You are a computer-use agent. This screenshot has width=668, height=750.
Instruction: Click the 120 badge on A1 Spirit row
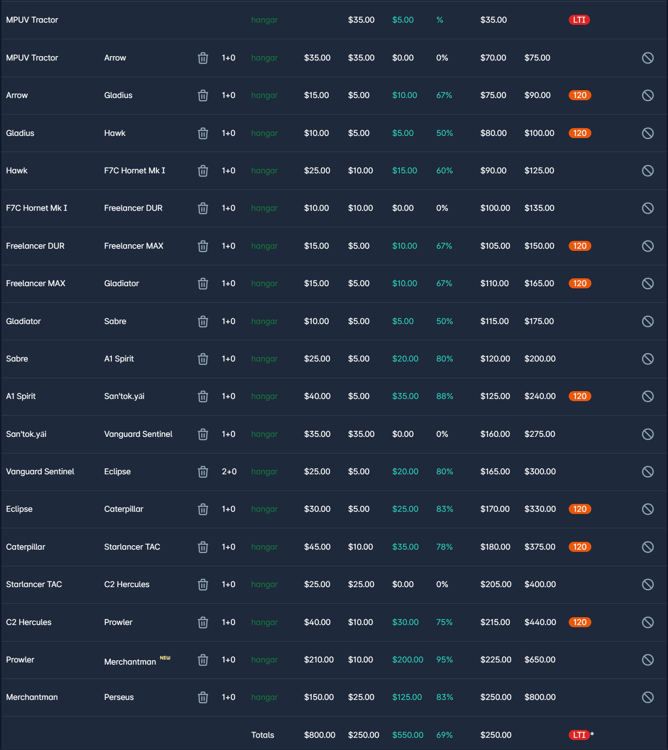pos(580,396)
